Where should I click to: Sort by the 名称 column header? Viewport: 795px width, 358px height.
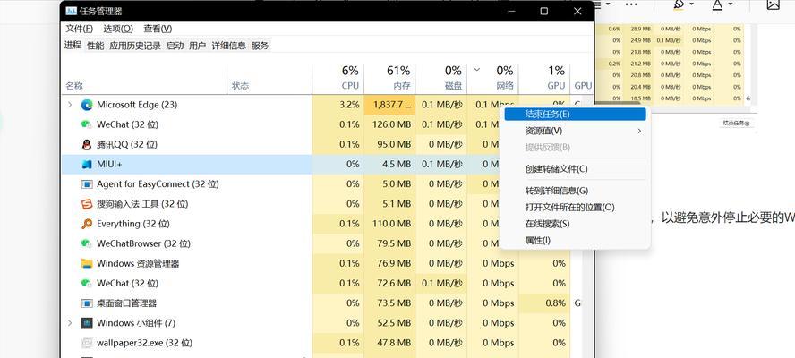74,86
